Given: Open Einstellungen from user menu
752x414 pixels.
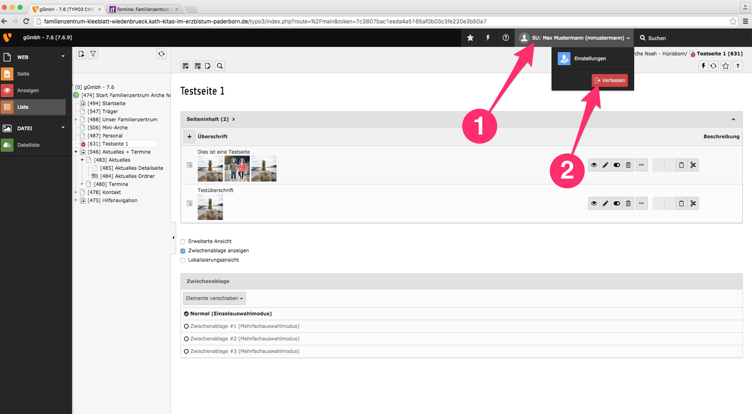Looking at the screenshot, I should tap(590, 58).
